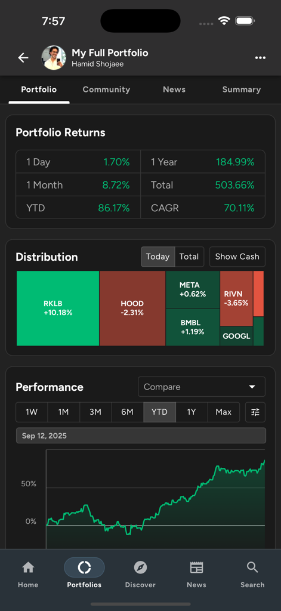The width and height of the screenshot is (281, 611).
Task: Tap the 0% axis label on chart
Action: (x=31, y=521)
